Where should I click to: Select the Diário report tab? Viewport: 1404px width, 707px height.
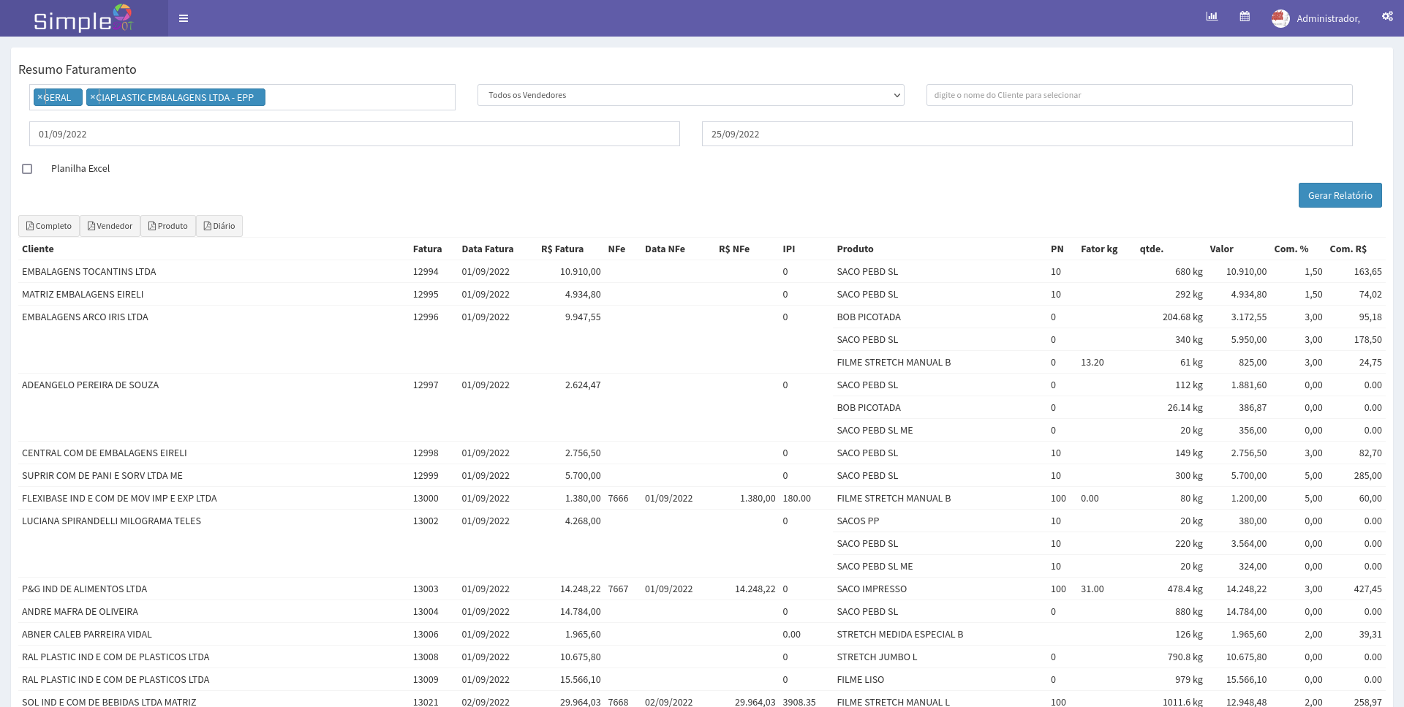point(219,226)
